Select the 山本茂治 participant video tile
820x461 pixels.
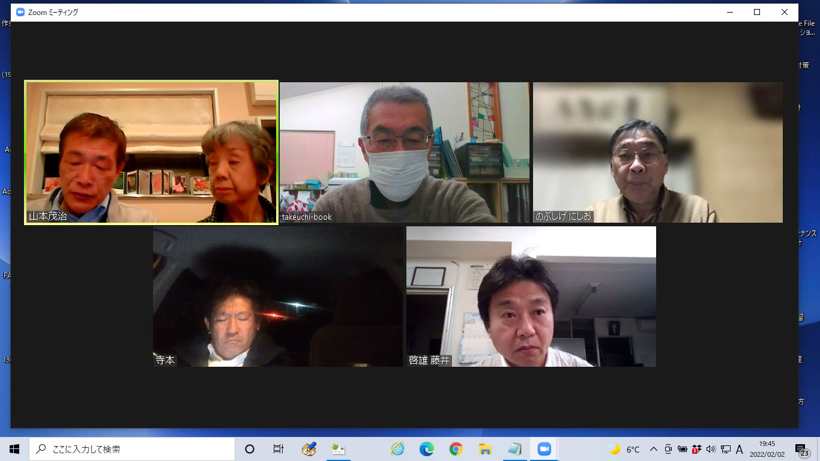[x=151, y=152]
